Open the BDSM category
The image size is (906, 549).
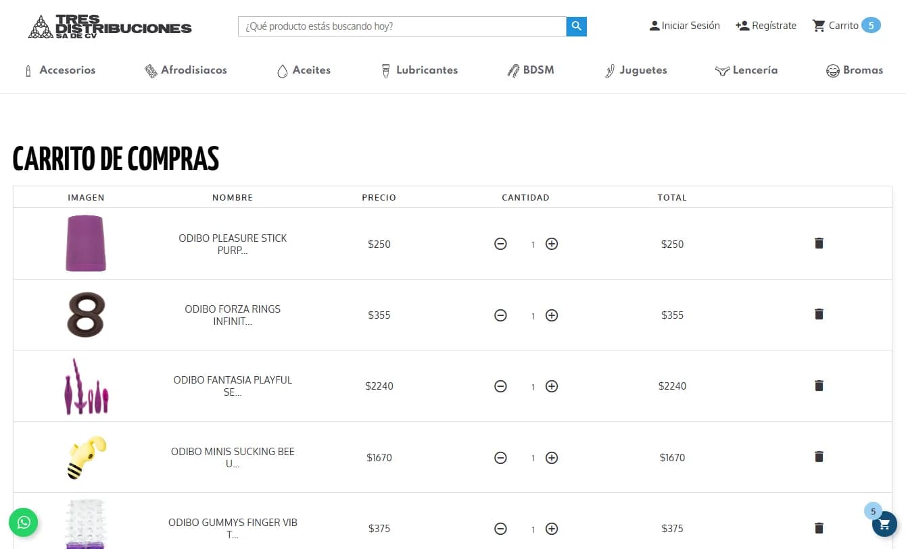(531, 70)
